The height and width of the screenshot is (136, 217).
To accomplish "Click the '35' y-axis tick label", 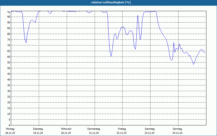I will pyautogui.click(x=9, y=85).
